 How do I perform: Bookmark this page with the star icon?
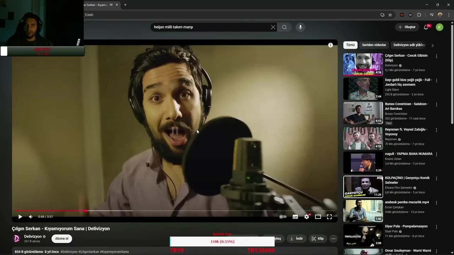point(390,15)
